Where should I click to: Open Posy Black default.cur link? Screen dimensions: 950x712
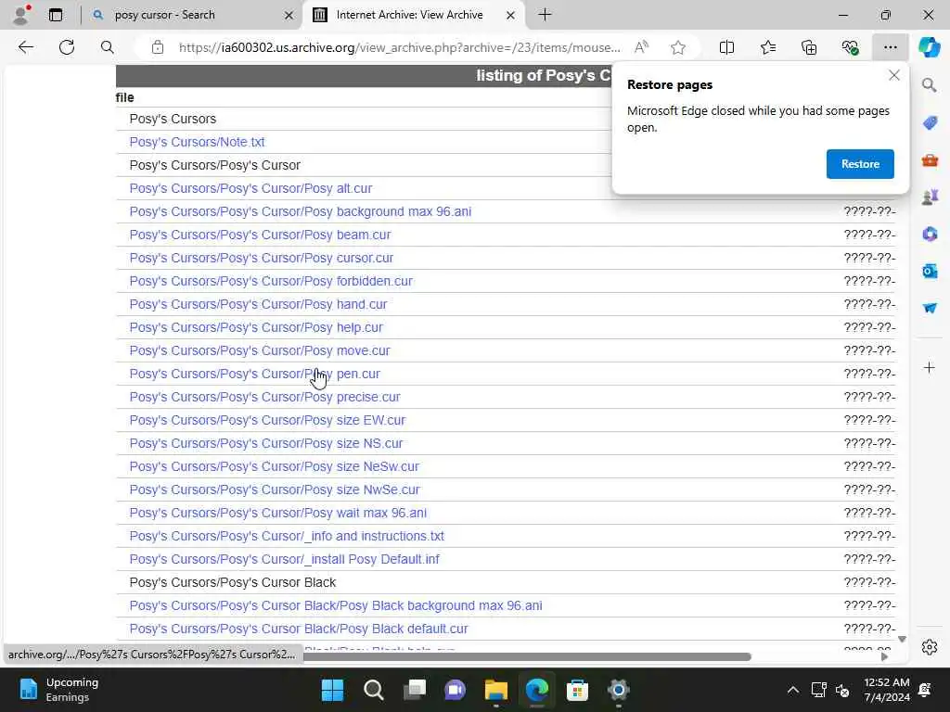pyautogui.click(x=299, y=629)
